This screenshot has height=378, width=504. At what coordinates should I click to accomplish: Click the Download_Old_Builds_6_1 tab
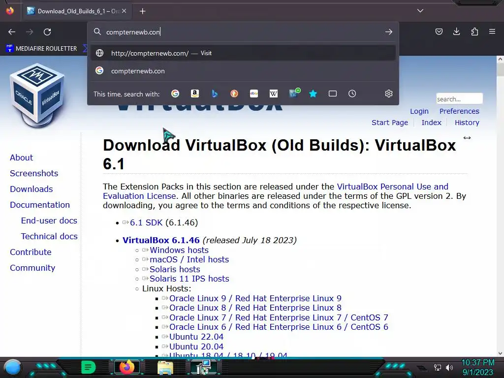(x=77, y=11)
